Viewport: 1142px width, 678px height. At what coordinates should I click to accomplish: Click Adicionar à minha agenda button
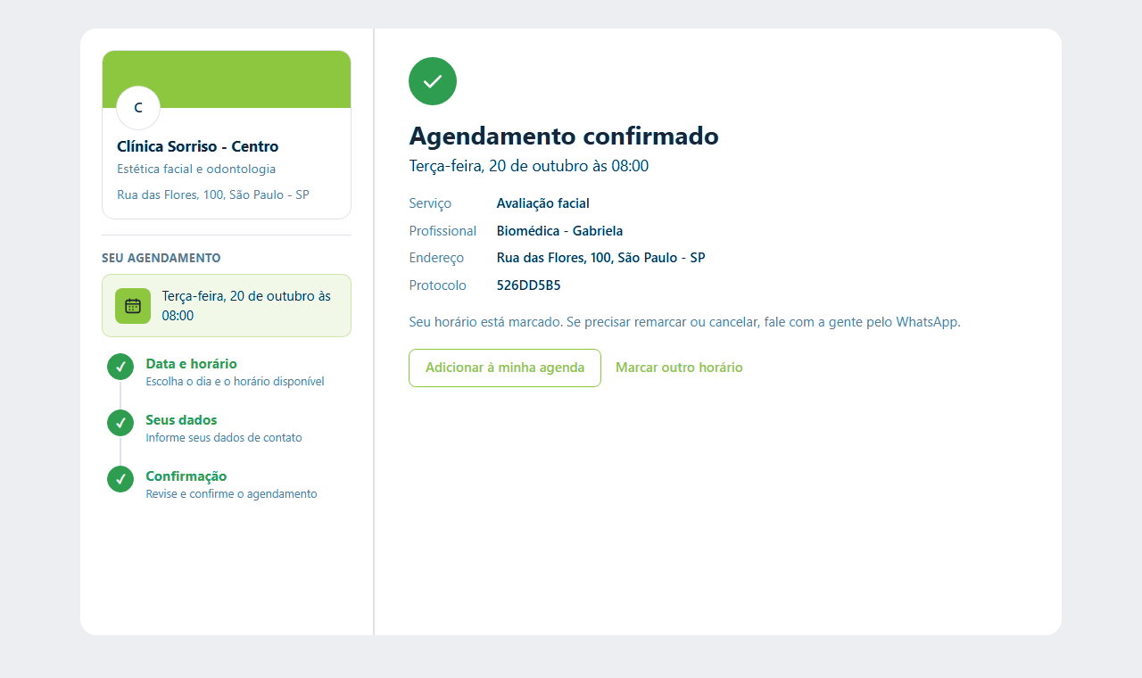click(x=505, y=368)
